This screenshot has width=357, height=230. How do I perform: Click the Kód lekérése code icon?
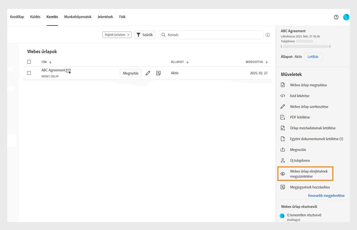(283, 96)
